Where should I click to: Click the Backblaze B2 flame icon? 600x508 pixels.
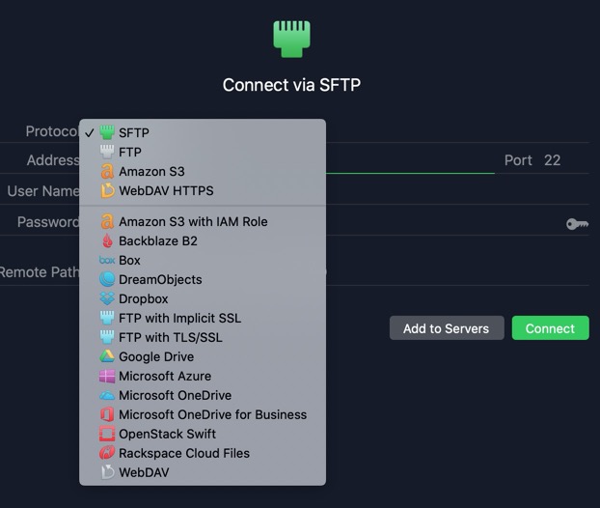(107, 240)
